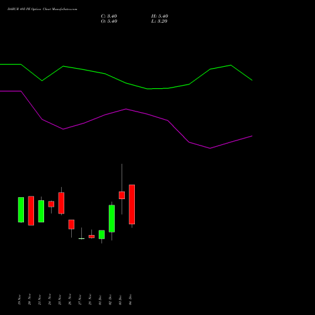The image size is (315, 315).
Task: Click the 'C: 3.40' close value
Action: pos(109,16)
